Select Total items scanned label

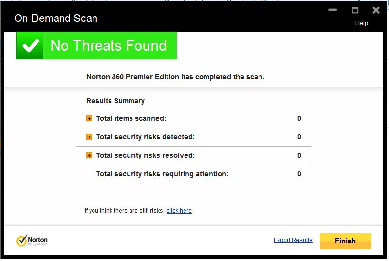tap(131, 118)
